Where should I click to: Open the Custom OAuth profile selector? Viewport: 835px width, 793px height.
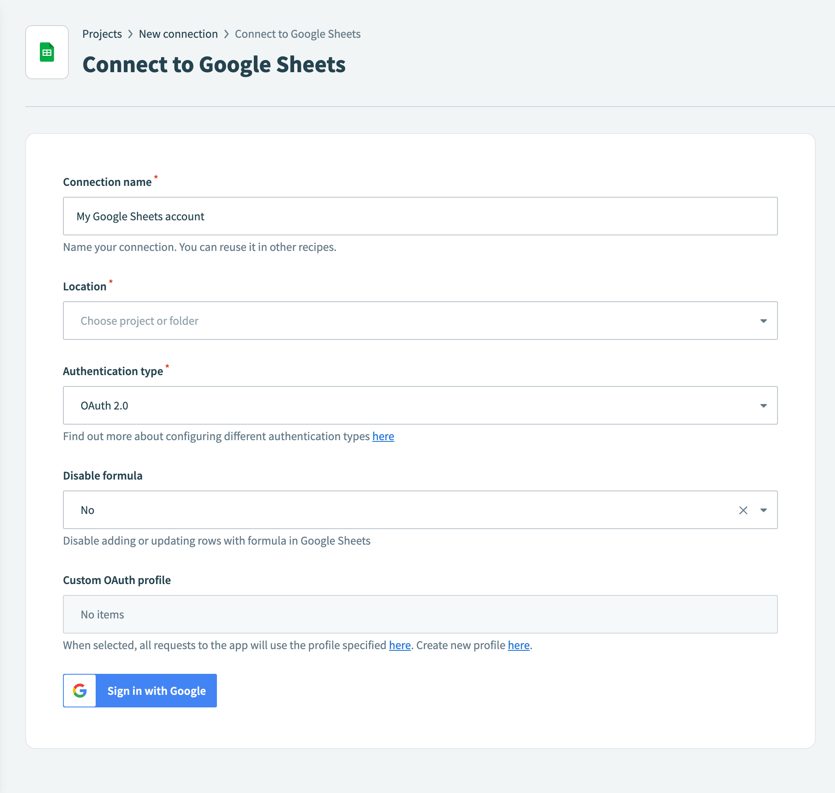(420, 614)
